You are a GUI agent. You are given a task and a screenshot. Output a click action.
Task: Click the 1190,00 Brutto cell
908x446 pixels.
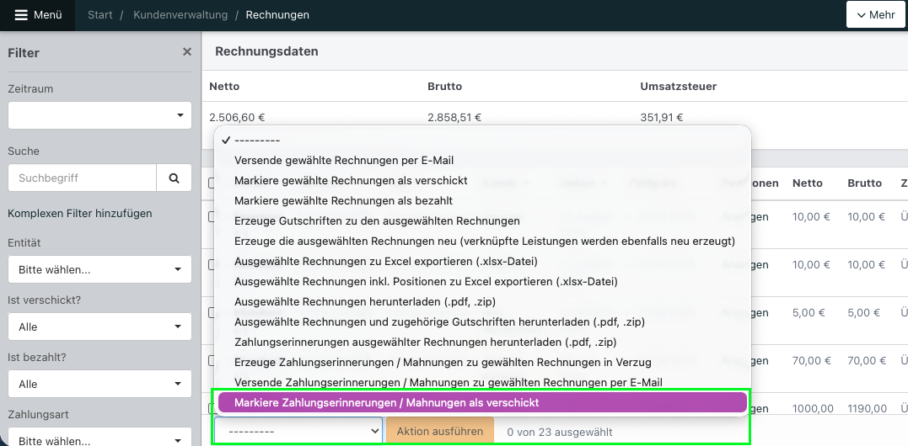coord(868,408)
